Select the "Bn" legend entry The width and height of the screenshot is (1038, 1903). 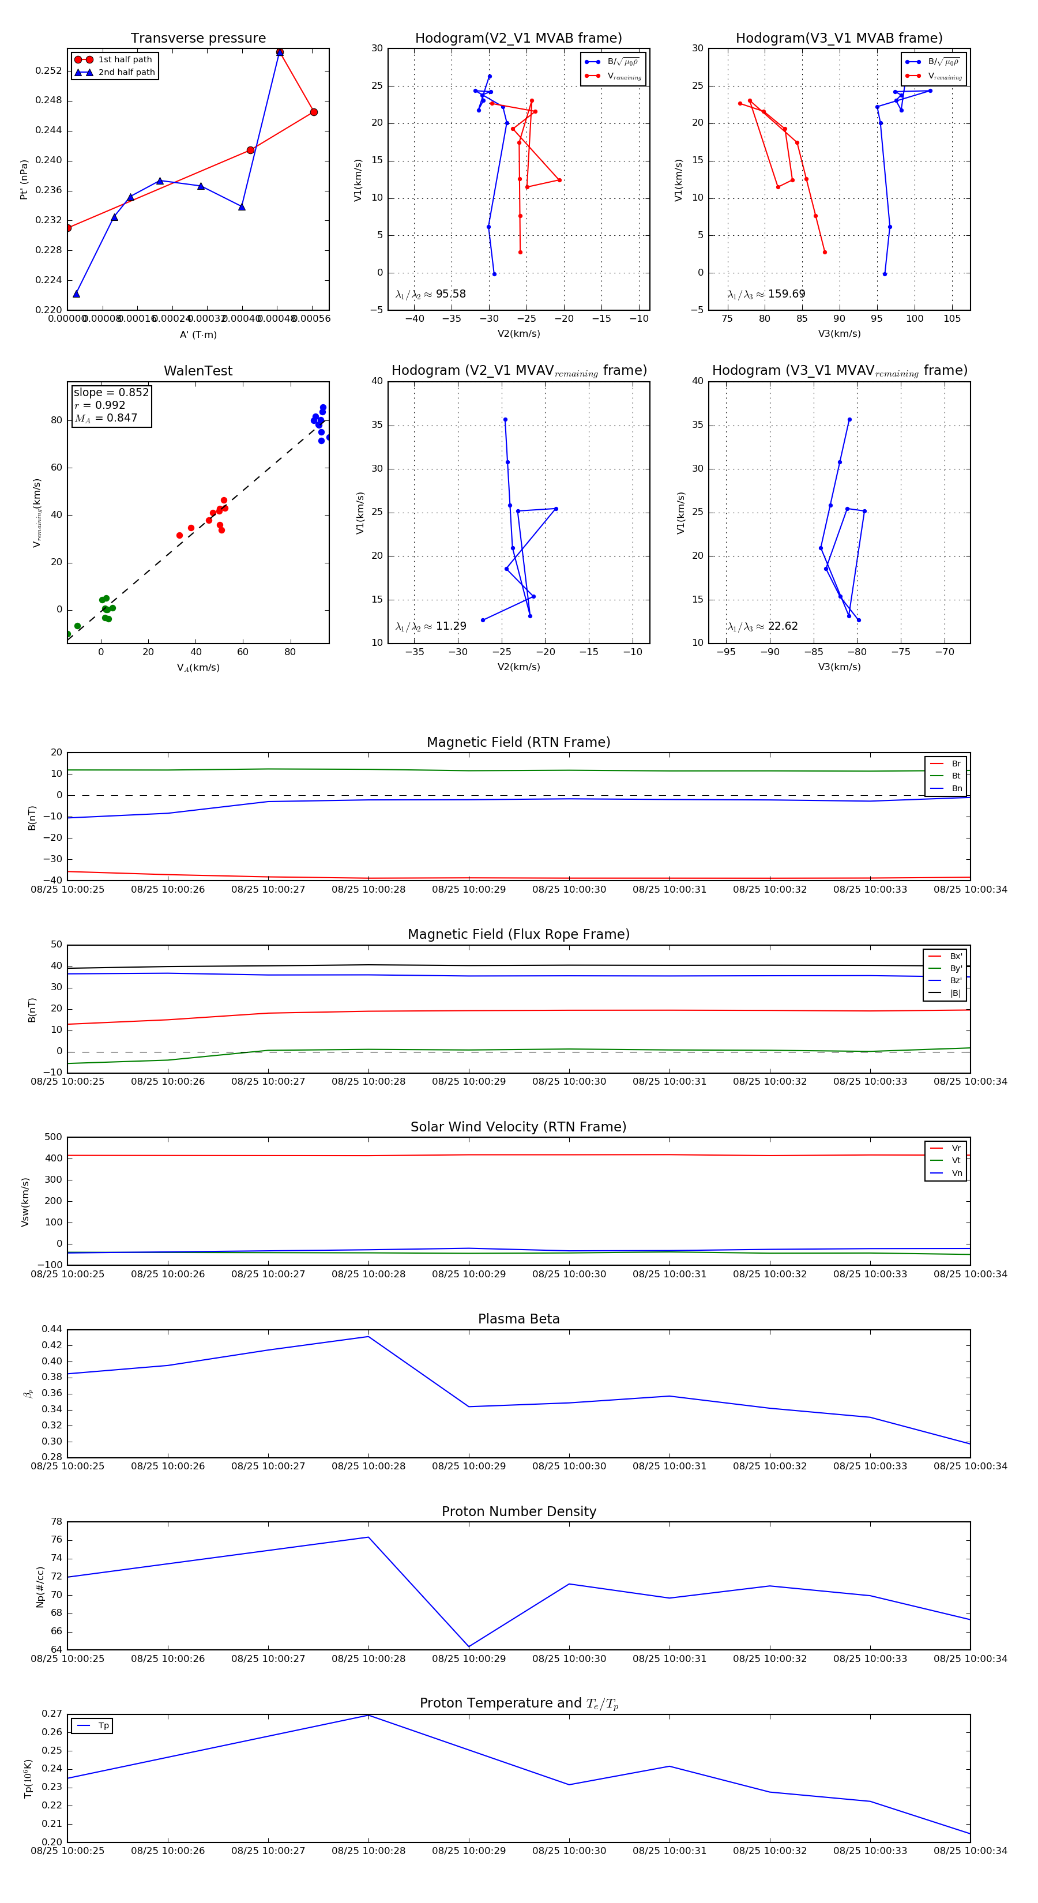click(x=946, y=789)
